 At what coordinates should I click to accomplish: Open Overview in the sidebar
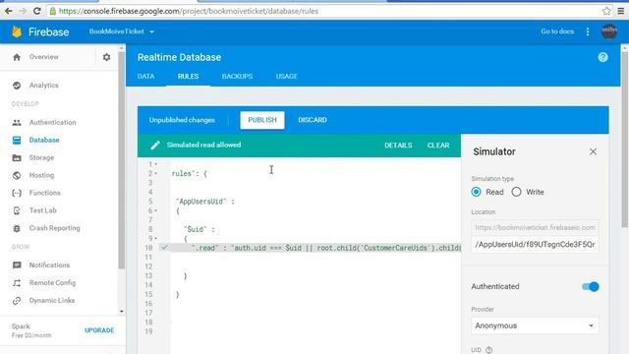43,57
